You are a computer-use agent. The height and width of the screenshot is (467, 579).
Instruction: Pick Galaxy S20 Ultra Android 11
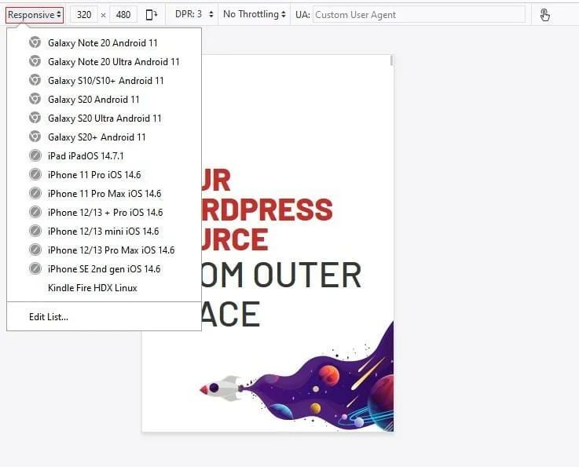(104, 118)
